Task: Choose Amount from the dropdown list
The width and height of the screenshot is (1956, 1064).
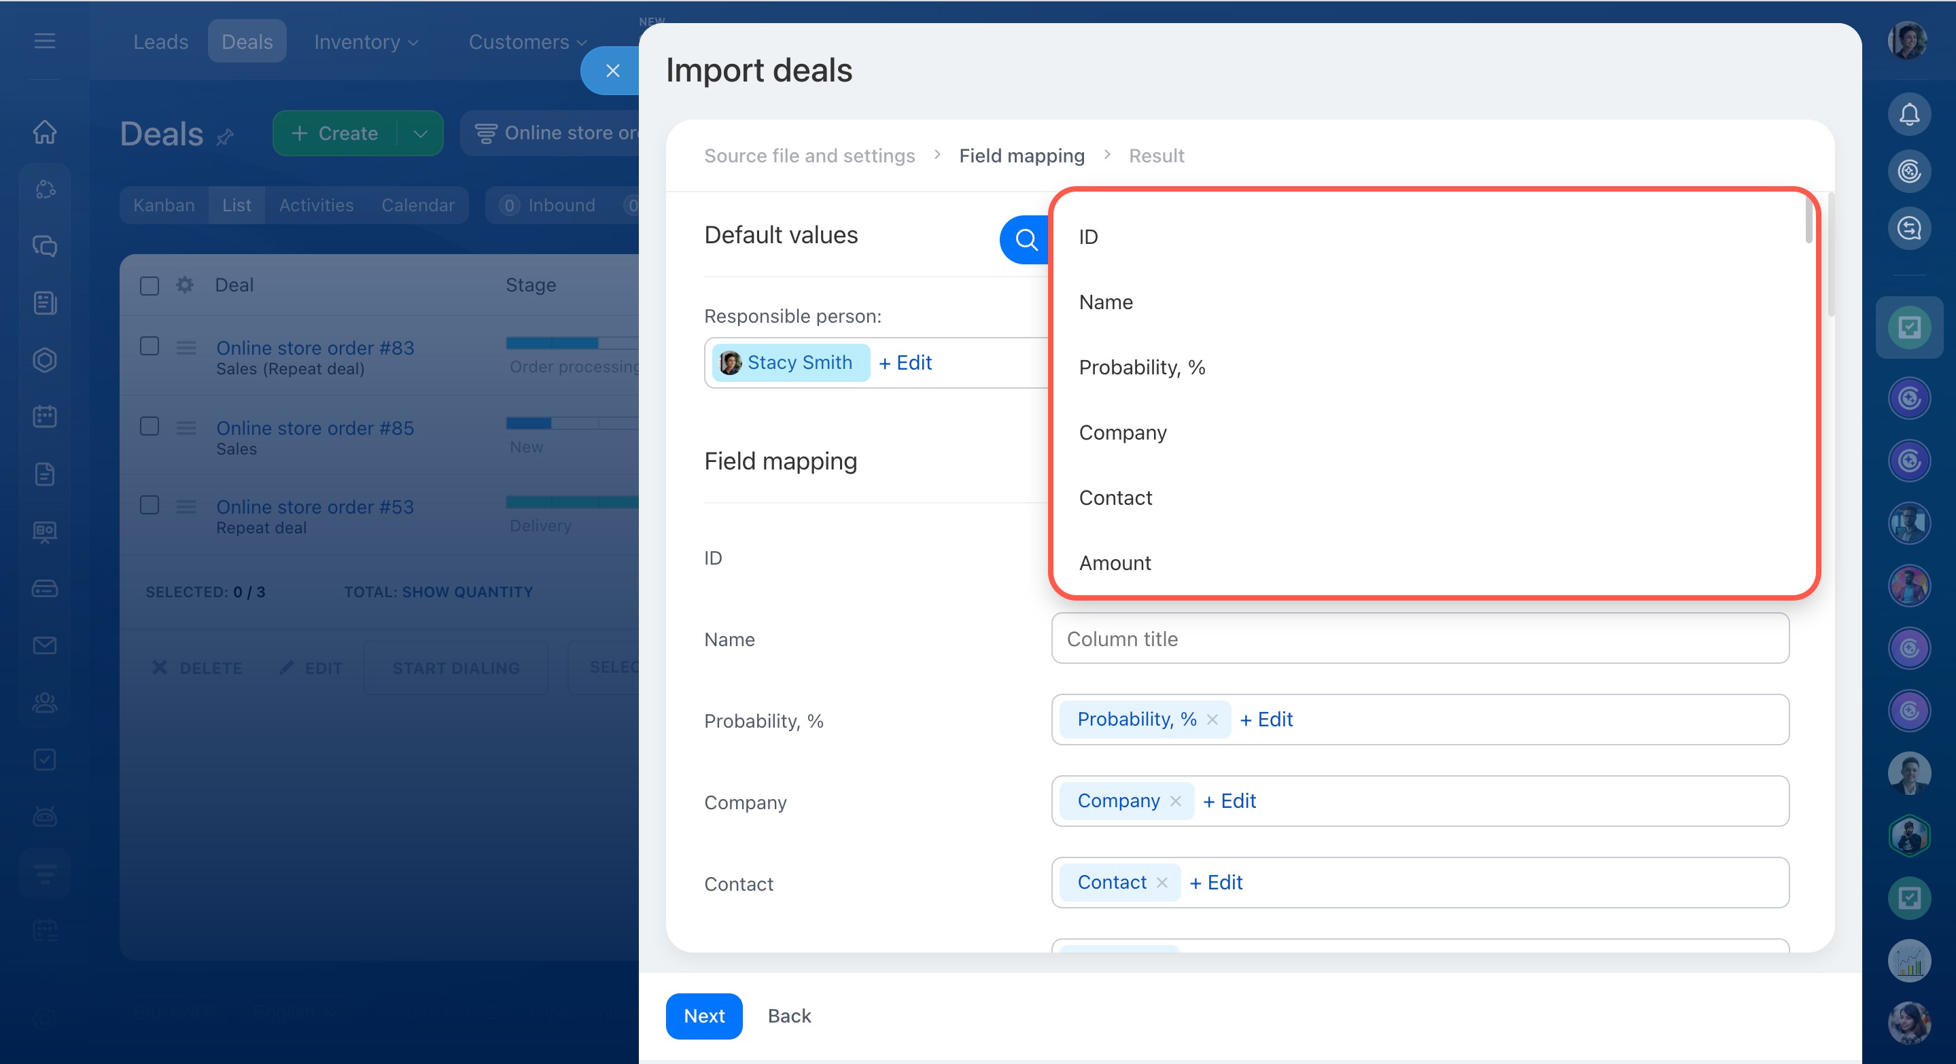Action: point(1115,563)
